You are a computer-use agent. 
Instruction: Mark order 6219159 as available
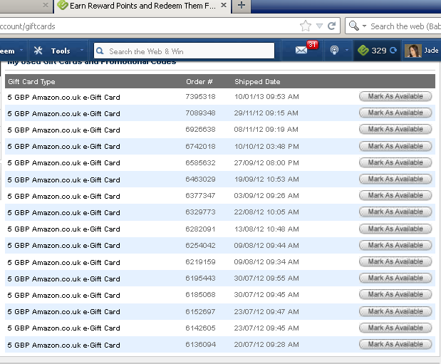pyautogui.click(x=395, y=261)
